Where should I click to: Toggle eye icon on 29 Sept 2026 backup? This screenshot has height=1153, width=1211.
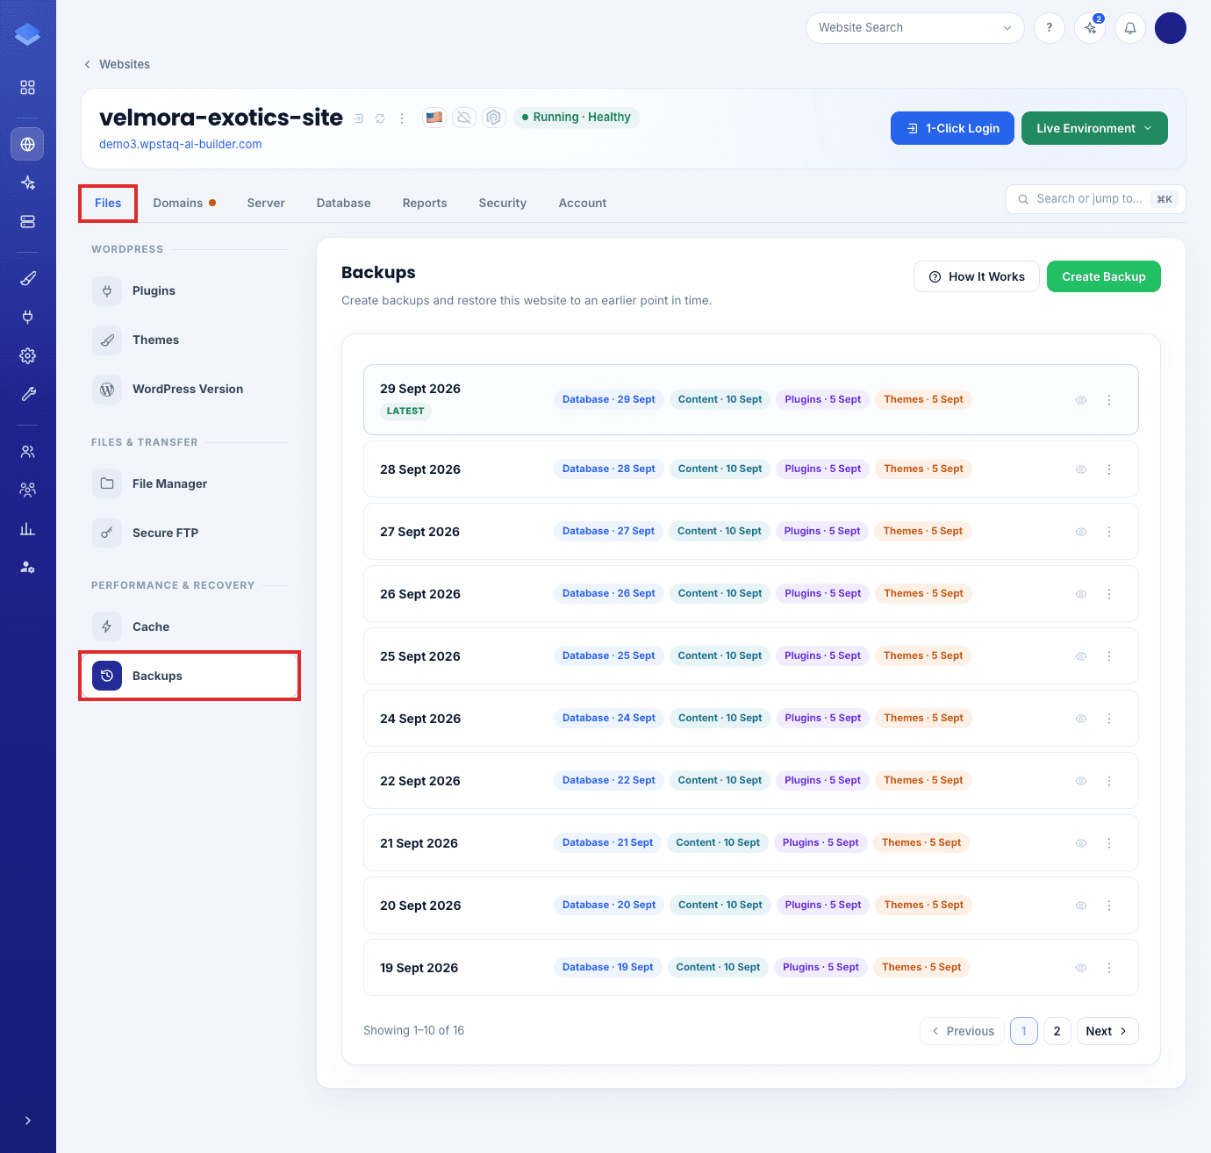coord(1081,400)
